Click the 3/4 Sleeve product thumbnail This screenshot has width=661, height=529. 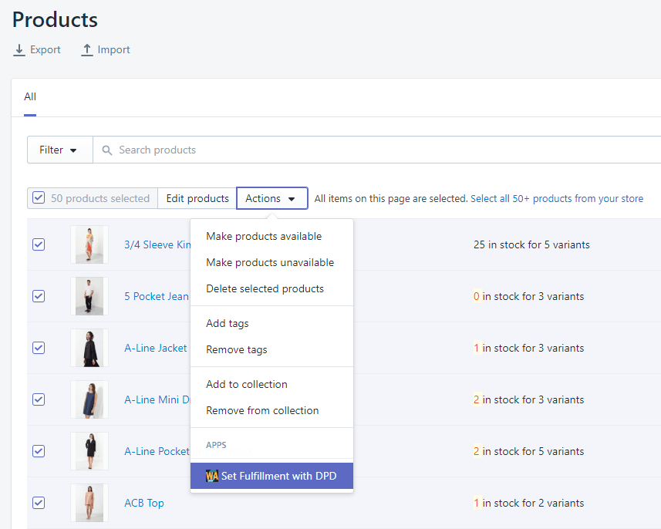click(89, 244)
